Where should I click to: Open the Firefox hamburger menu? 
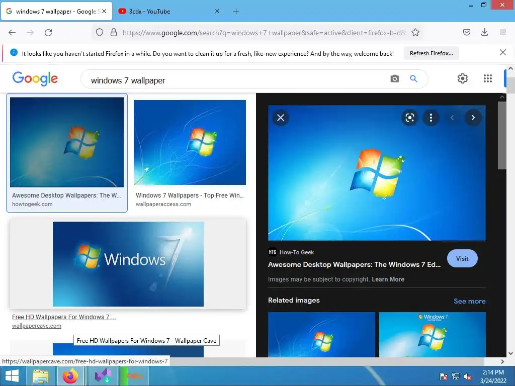503,32
